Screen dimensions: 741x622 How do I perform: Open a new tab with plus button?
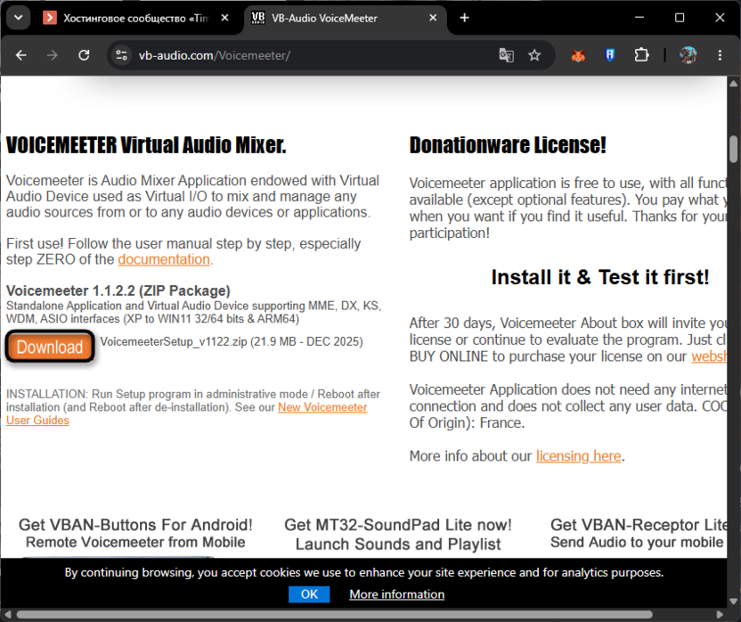[x=465, y=18]
